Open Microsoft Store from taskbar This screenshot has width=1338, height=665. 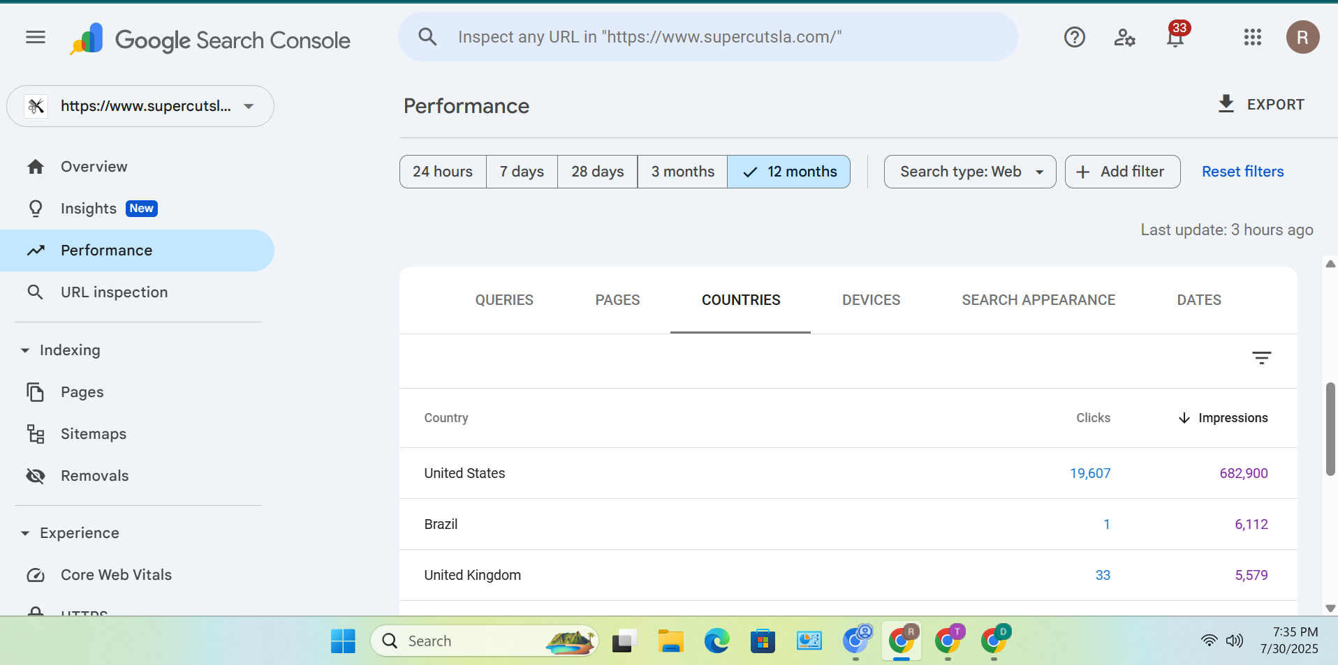pos(763,641)
